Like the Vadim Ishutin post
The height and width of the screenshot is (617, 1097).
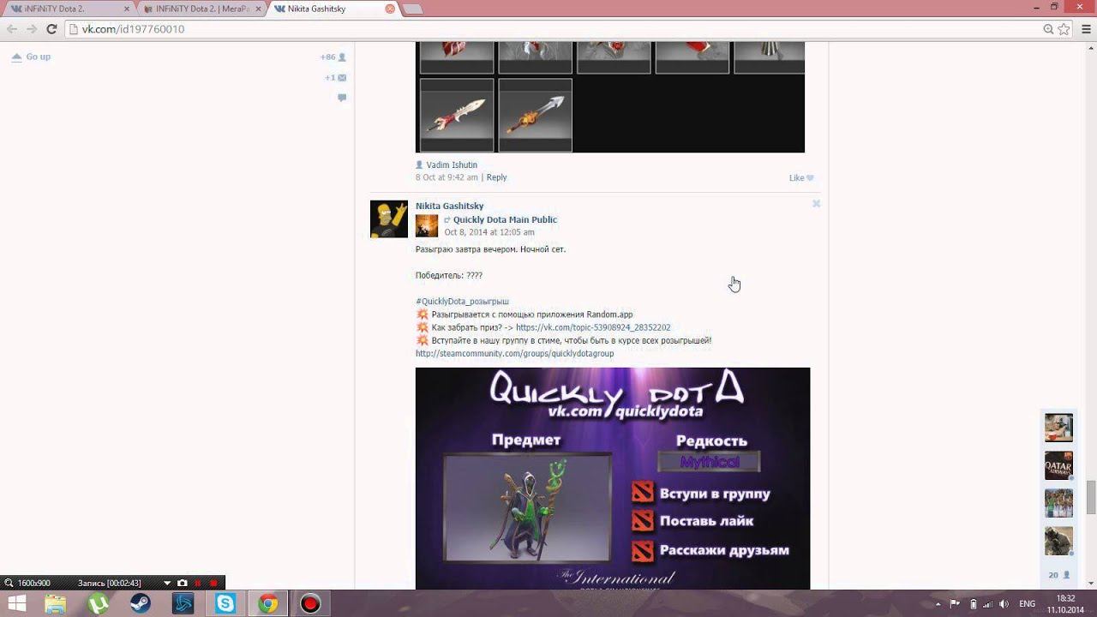(x=801, y=178)
